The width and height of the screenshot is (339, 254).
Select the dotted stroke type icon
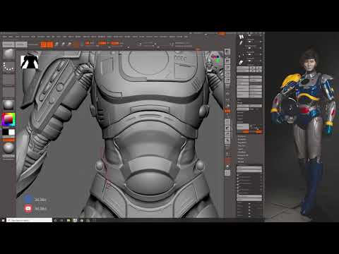(8, 66)
